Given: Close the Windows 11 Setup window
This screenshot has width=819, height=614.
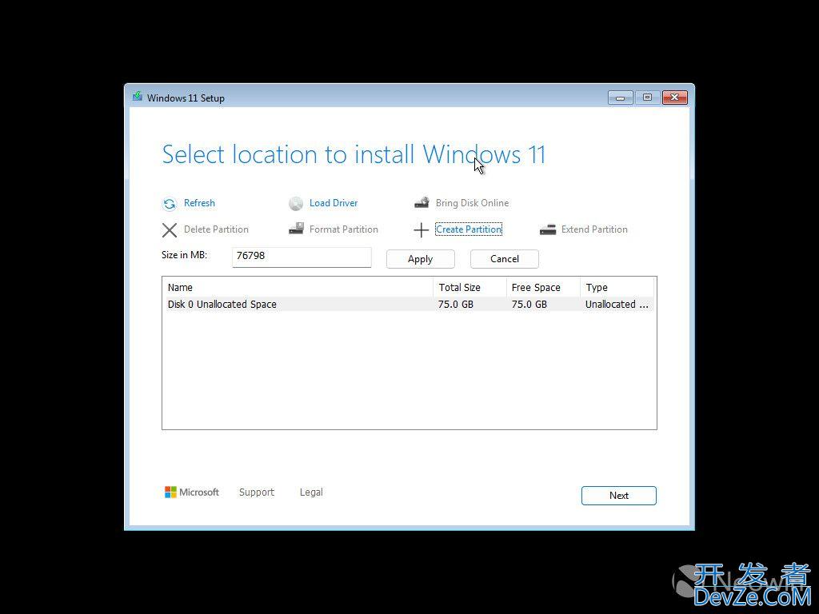Looking at the screenshot, I should pyautogui.click(x=675, y=98).
